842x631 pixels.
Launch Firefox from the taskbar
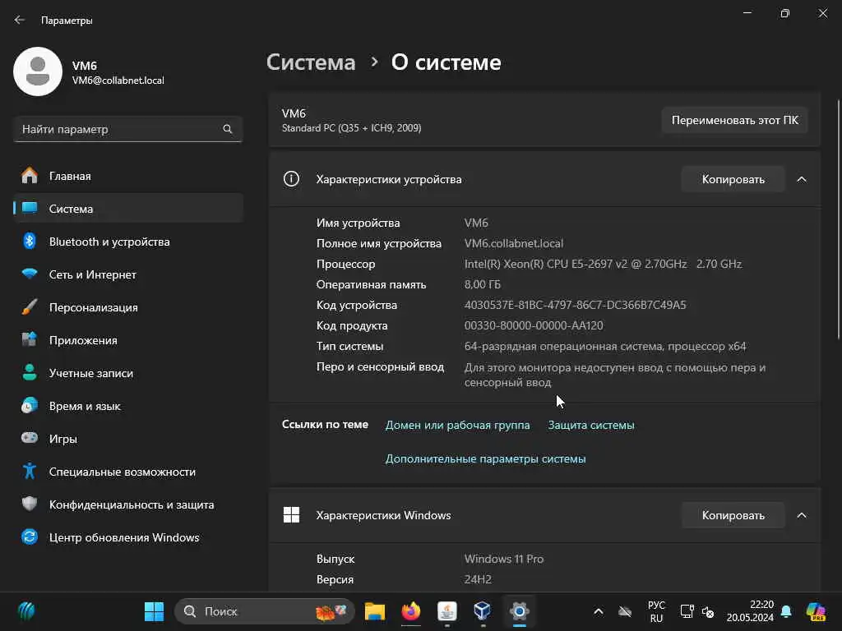[x=411, y=611]
